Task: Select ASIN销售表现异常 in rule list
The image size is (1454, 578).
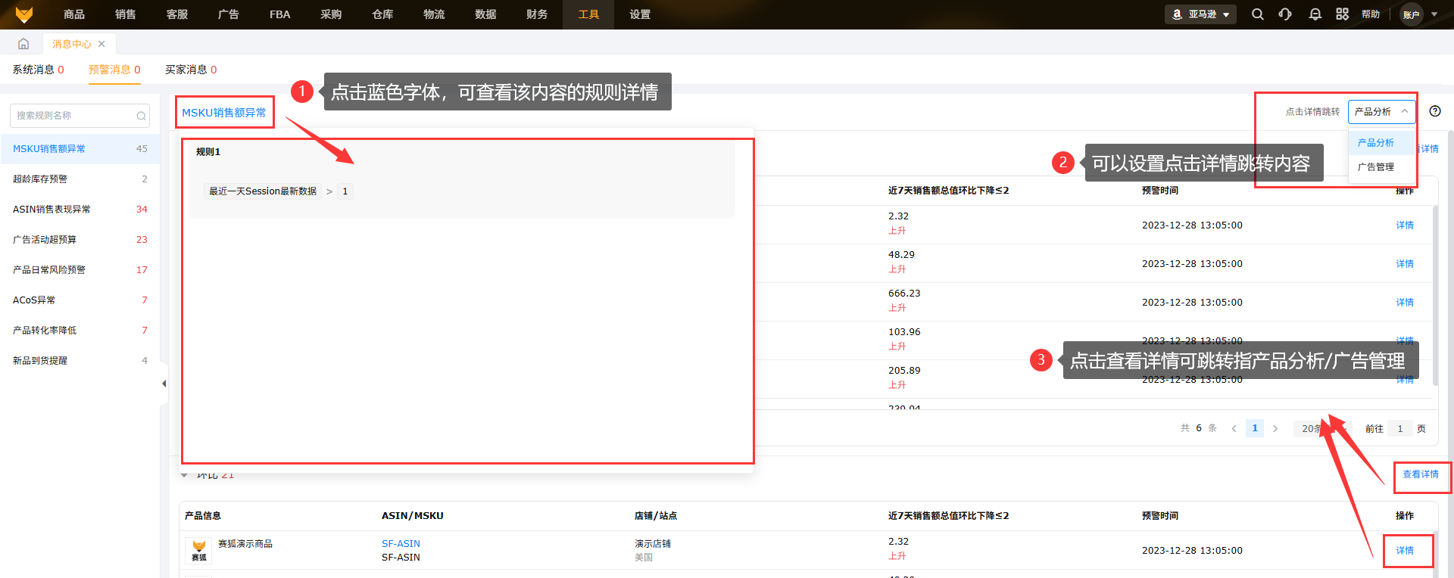Action: [x=51, y=210]
